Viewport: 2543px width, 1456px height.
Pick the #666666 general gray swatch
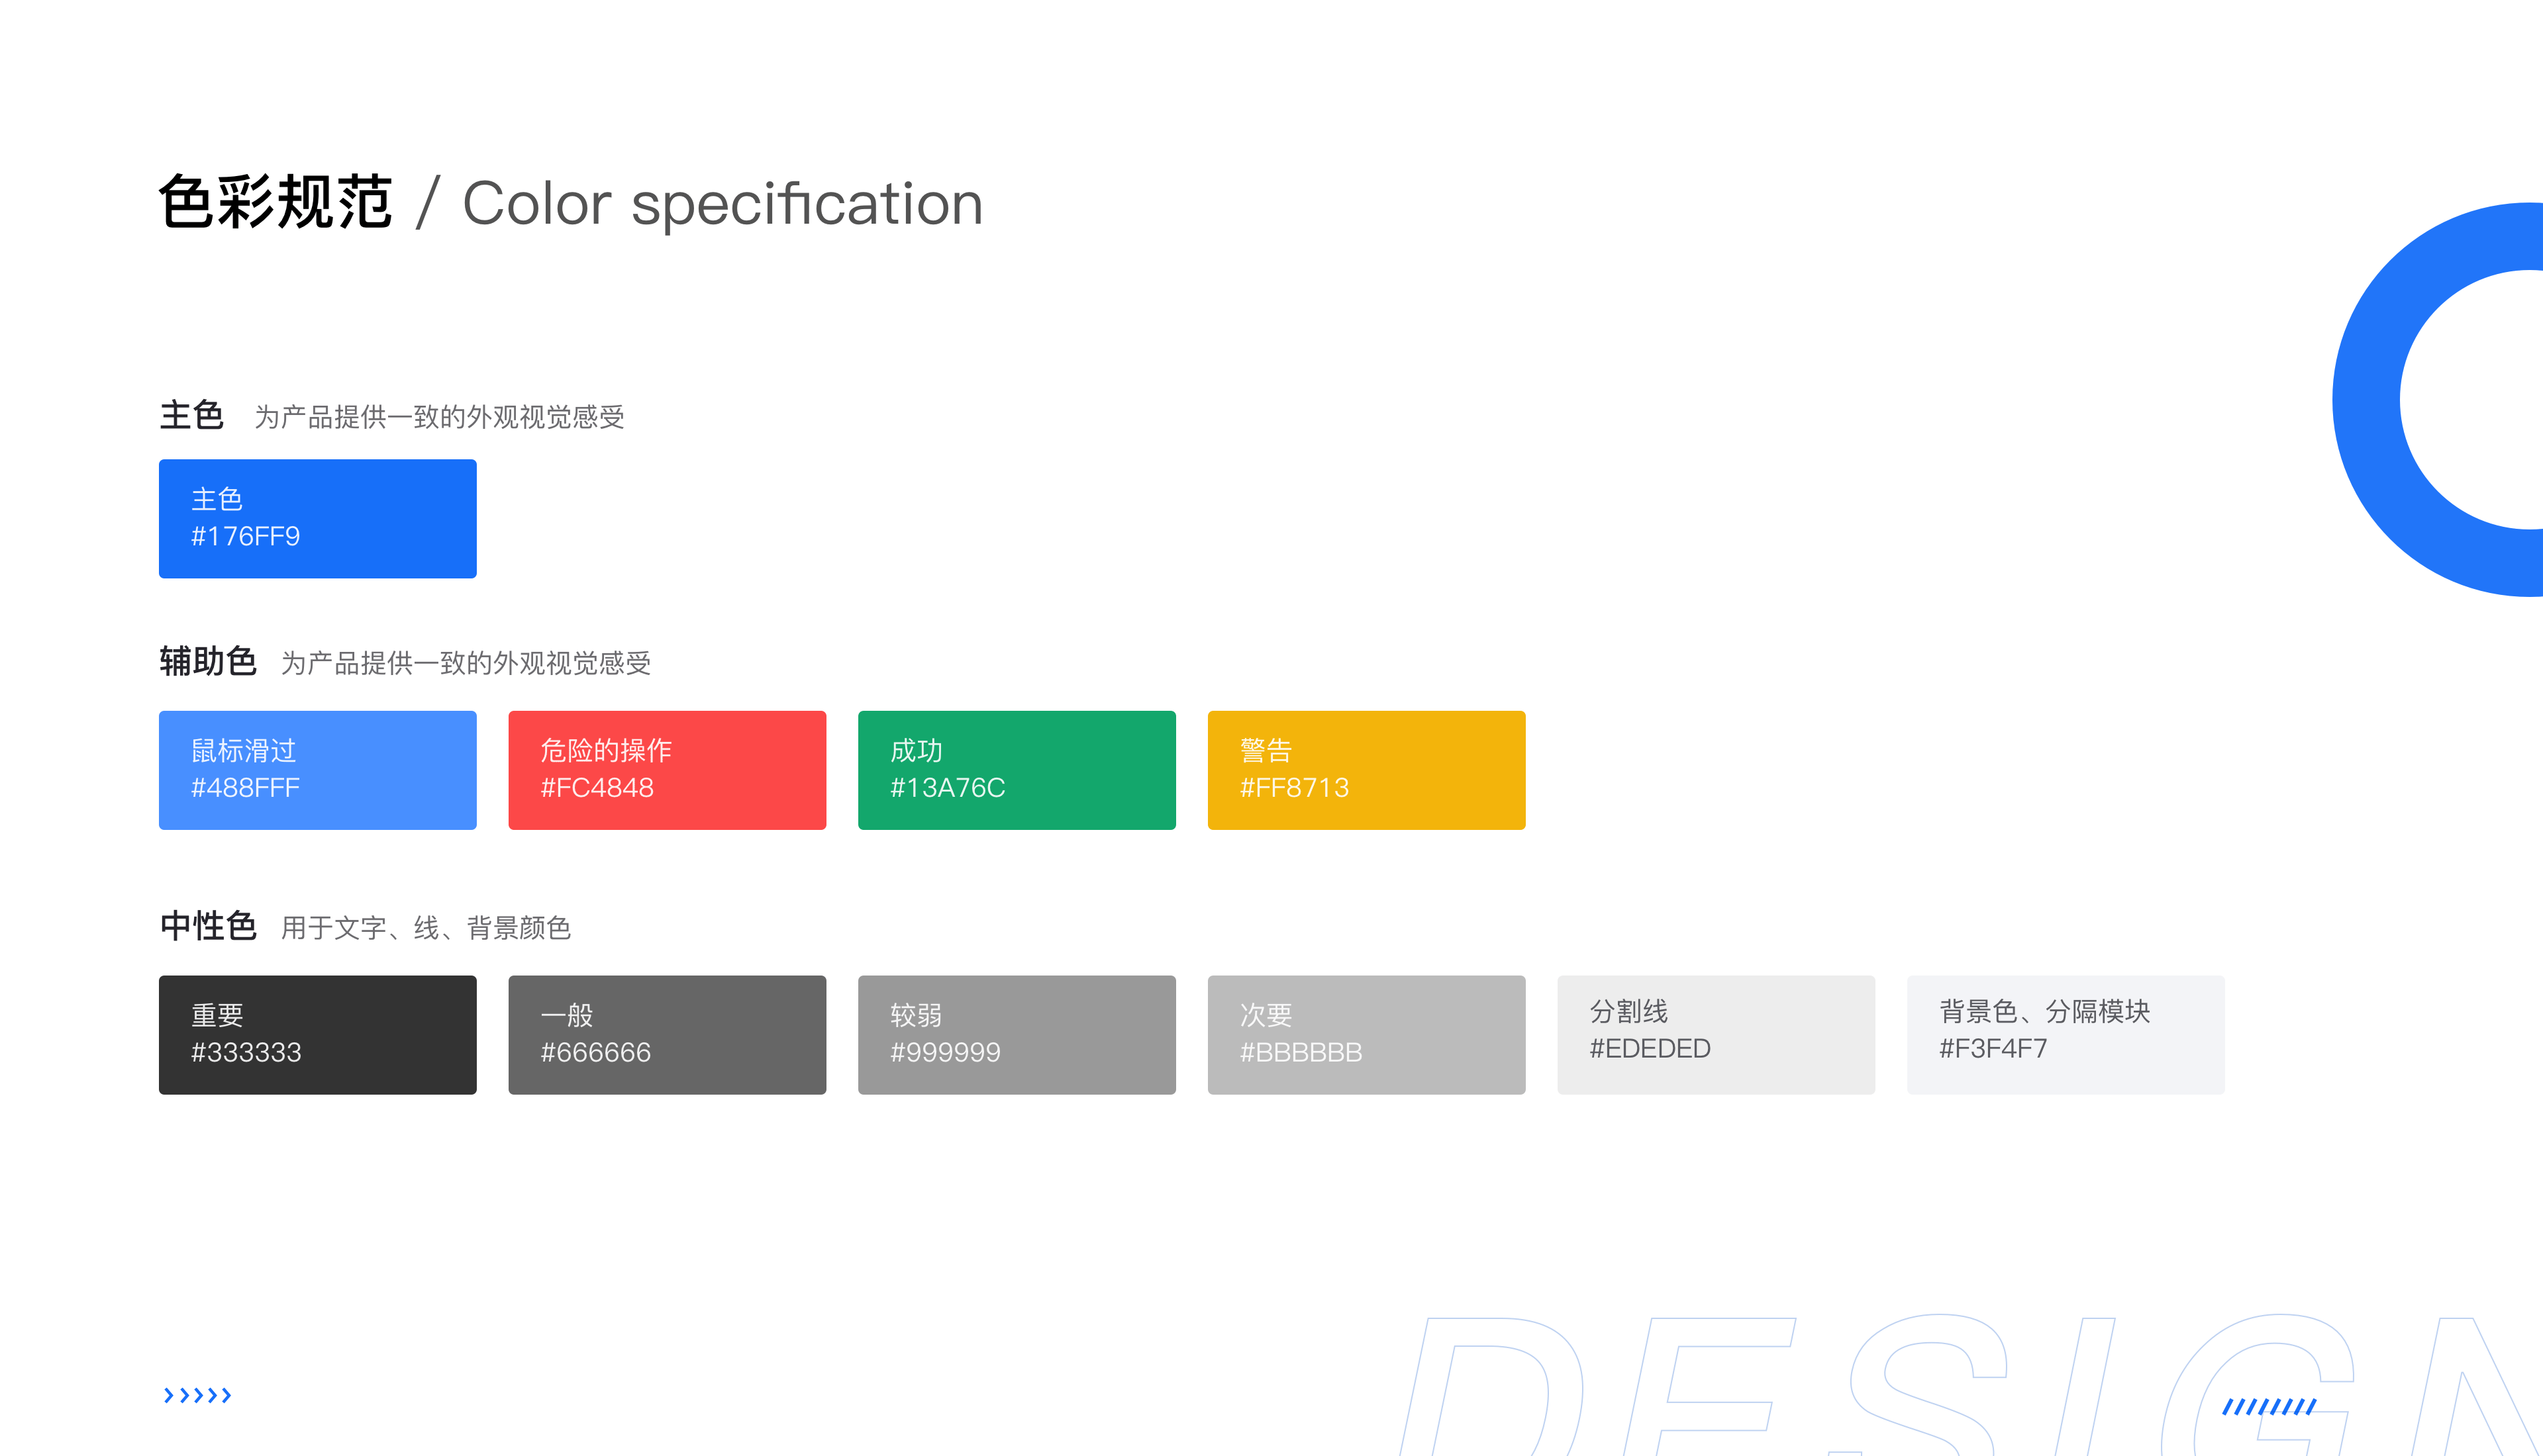click(x=668, y=1035)
